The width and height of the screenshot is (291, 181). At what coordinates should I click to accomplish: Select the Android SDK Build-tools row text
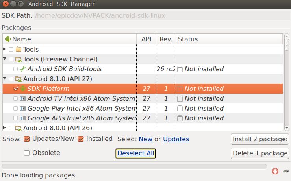click(65, 69)
